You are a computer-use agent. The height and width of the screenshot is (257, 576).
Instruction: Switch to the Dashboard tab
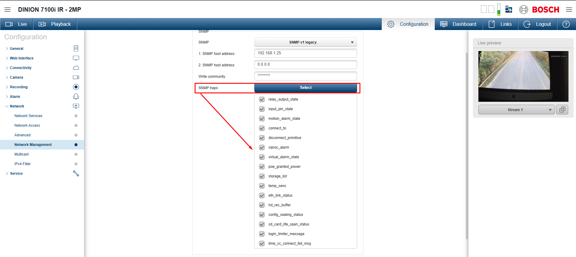tap(459, 24)
